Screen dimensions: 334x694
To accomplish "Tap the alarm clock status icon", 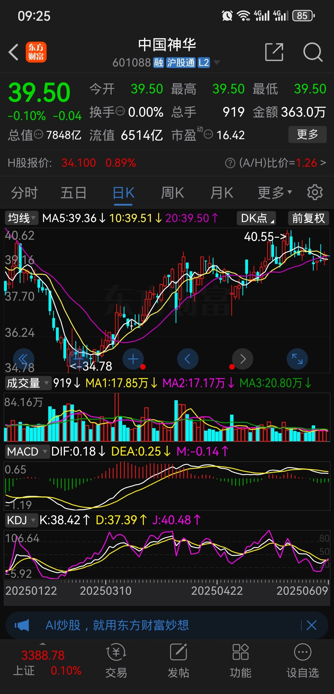I will click(227, 15).
